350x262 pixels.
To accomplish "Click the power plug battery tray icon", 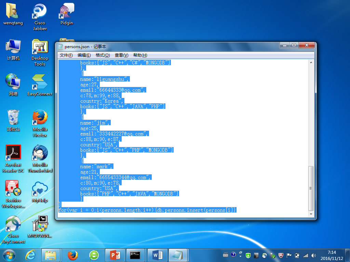I will [297, 256].
